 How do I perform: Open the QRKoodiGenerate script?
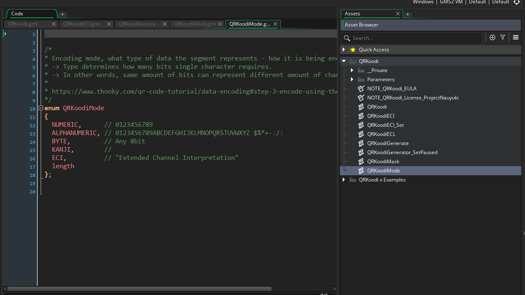[388, 143]
